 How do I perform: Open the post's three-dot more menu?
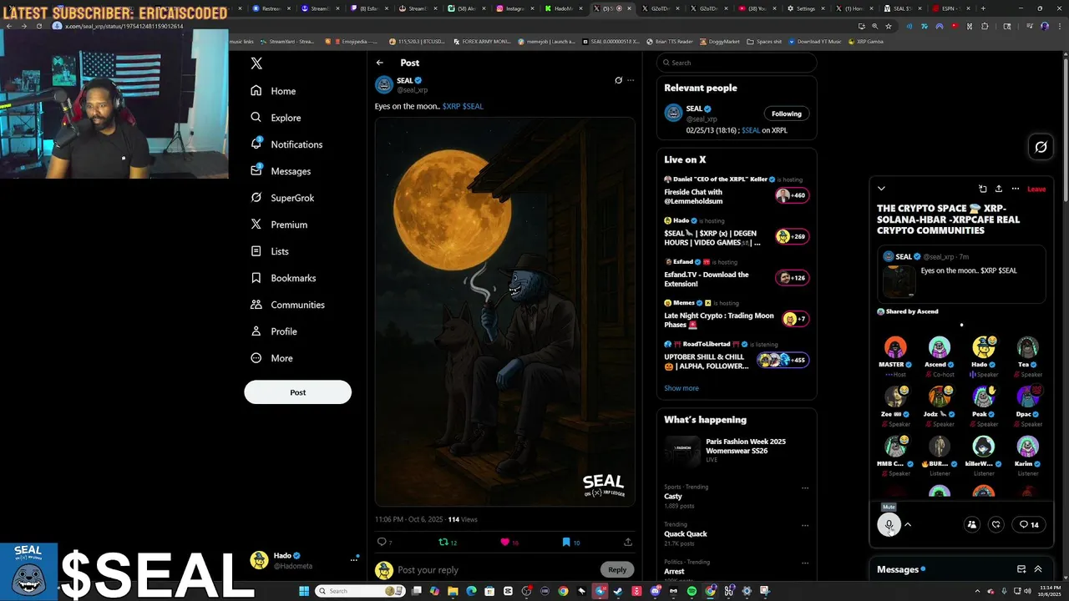[x=631, y=80]
